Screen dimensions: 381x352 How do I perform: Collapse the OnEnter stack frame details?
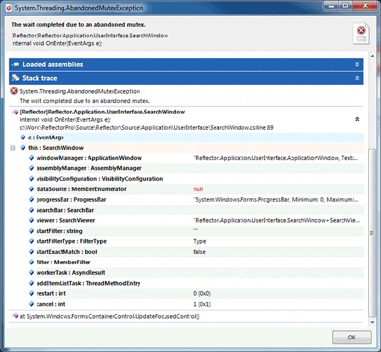click(x=357, y=119)
